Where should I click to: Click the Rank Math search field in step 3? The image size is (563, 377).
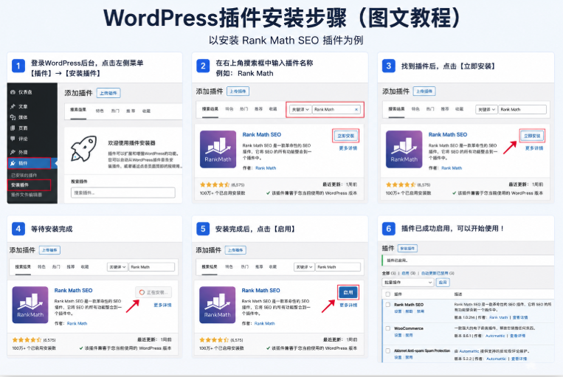pos(522,109)
